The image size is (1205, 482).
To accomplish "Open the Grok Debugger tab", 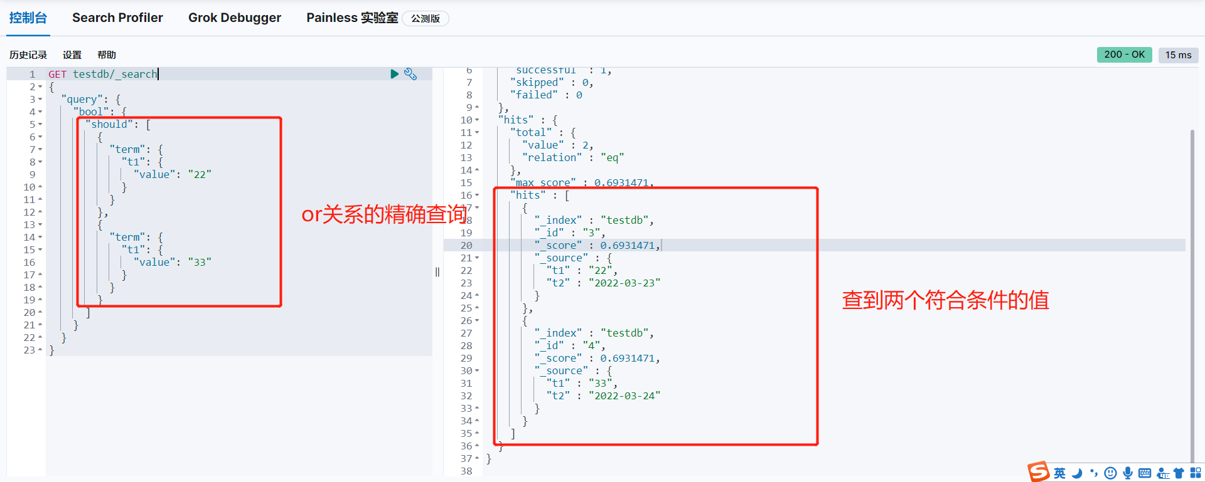I will point(235,18).
